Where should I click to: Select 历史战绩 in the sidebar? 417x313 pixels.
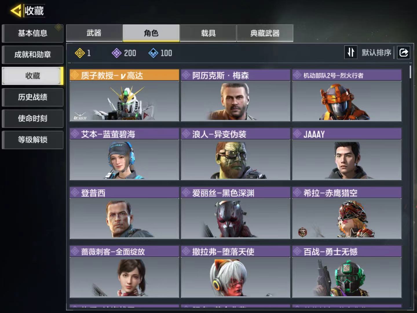click(32, 97)
